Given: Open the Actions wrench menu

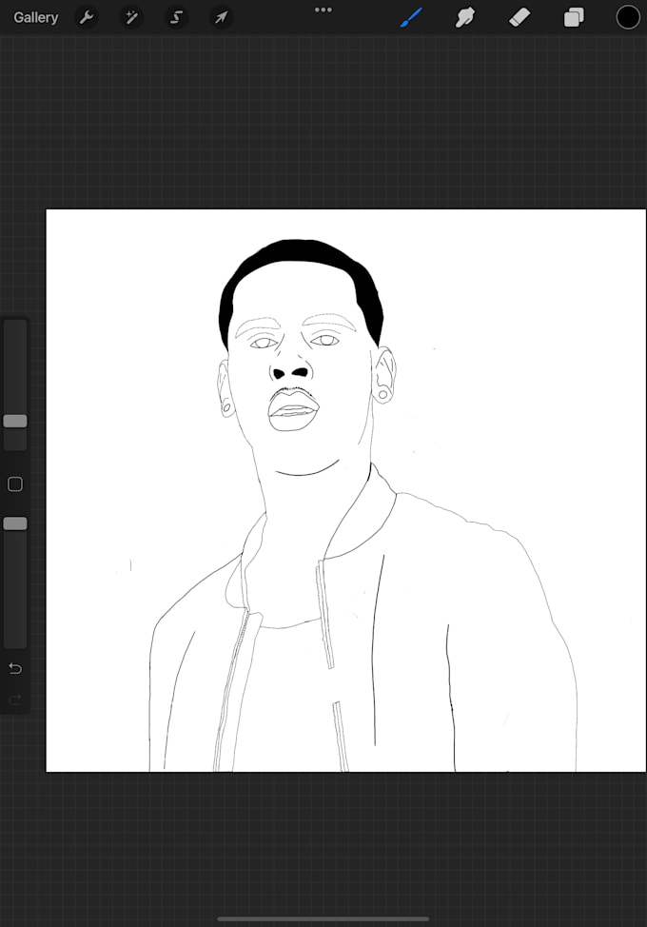Looking at the screenshot, I should point(87,18).
